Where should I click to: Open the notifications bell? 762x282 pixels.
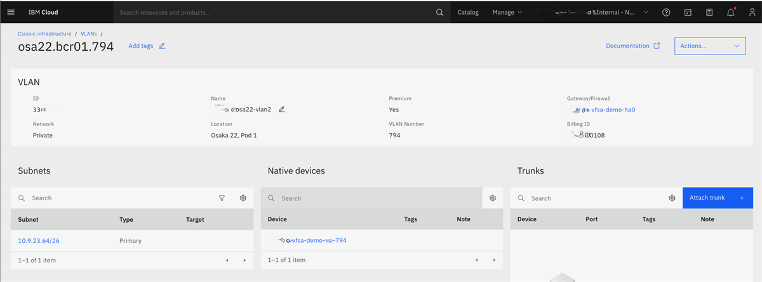pos(731,12)
